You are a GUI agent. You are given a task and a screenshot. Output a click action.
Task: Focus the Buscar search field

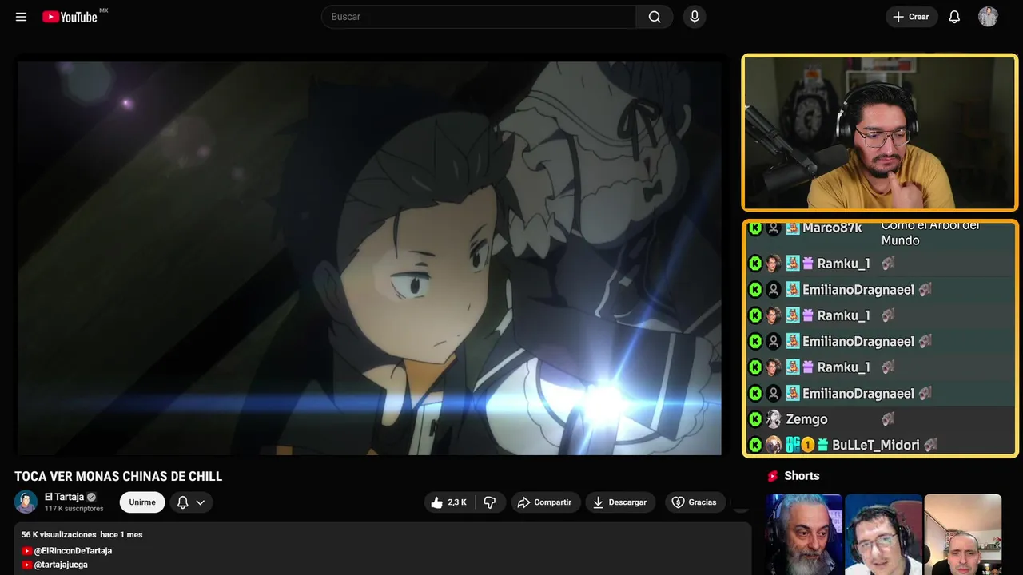[x=479, y=17]
